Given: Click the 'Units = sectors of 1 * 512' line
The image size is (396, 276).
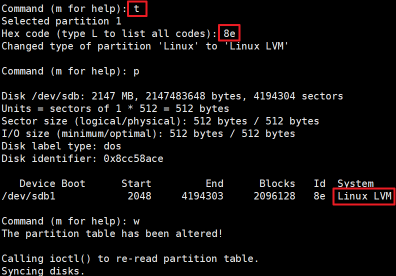Looking at the screenshot, I should pyautogui.click(x=115, y=109).
